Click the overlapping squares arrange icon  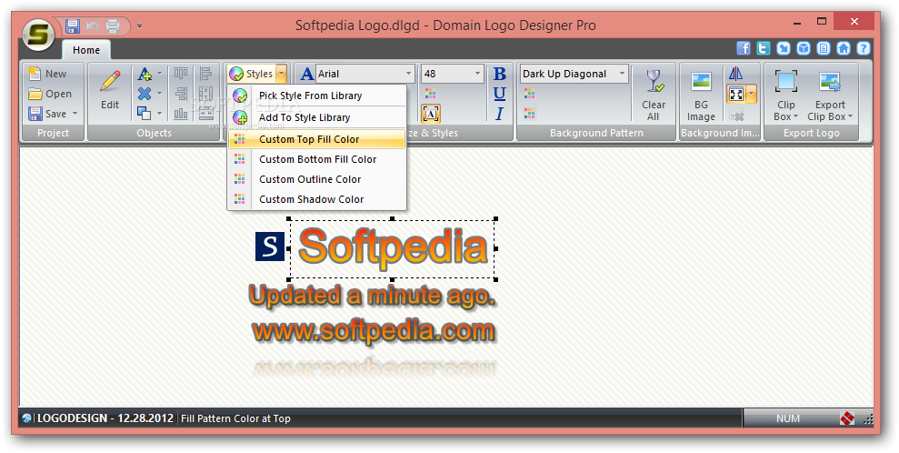[145, 113]
